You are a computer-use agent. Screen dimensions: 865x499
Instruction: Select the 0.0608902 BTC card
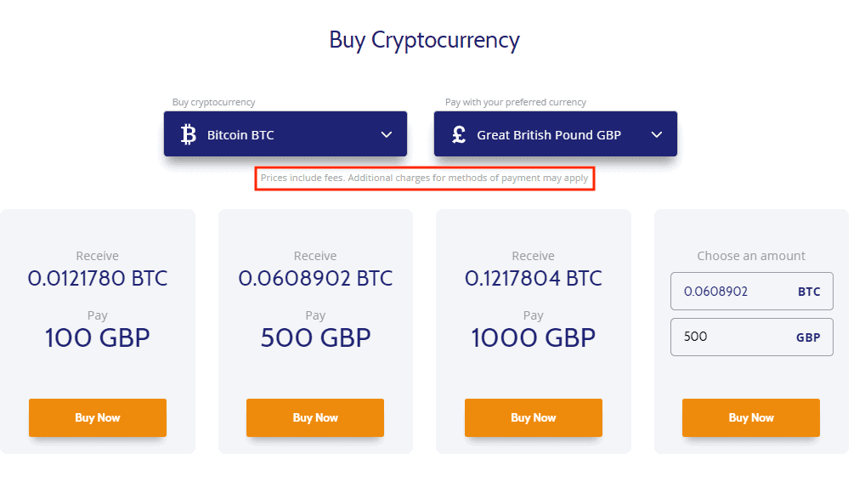(x=315, y=332)
